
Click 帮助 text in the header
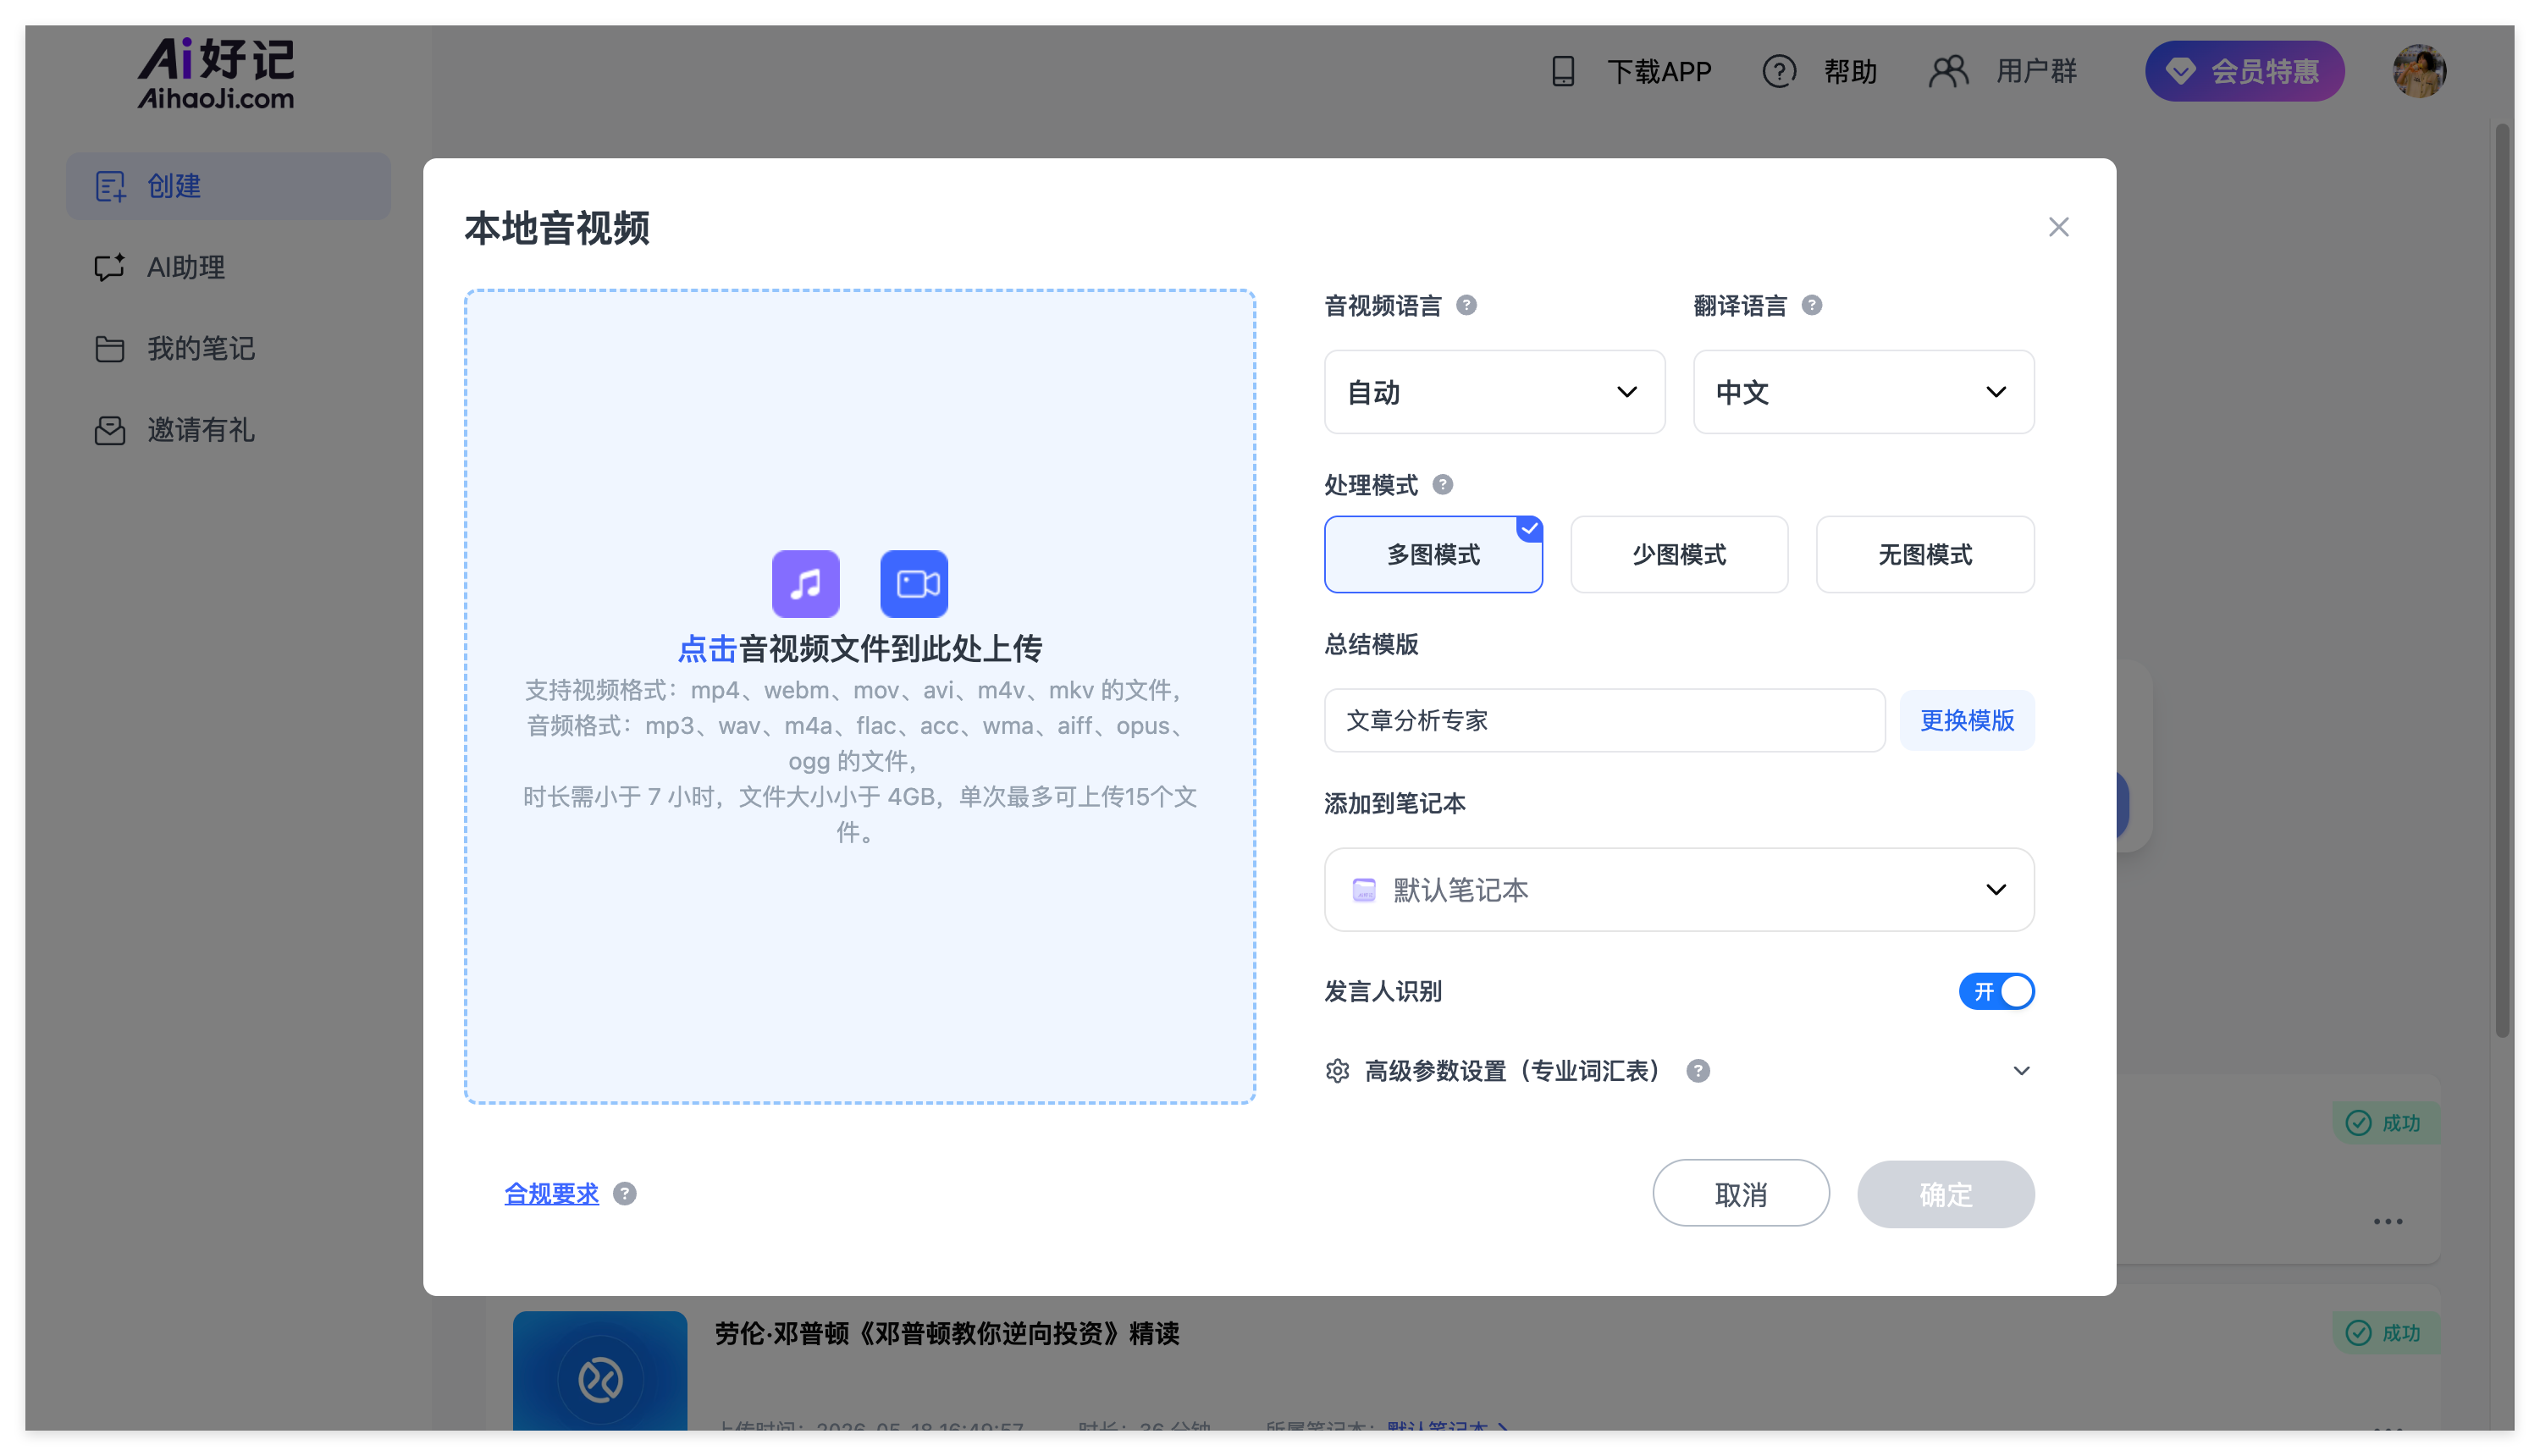click(1850, 71)
